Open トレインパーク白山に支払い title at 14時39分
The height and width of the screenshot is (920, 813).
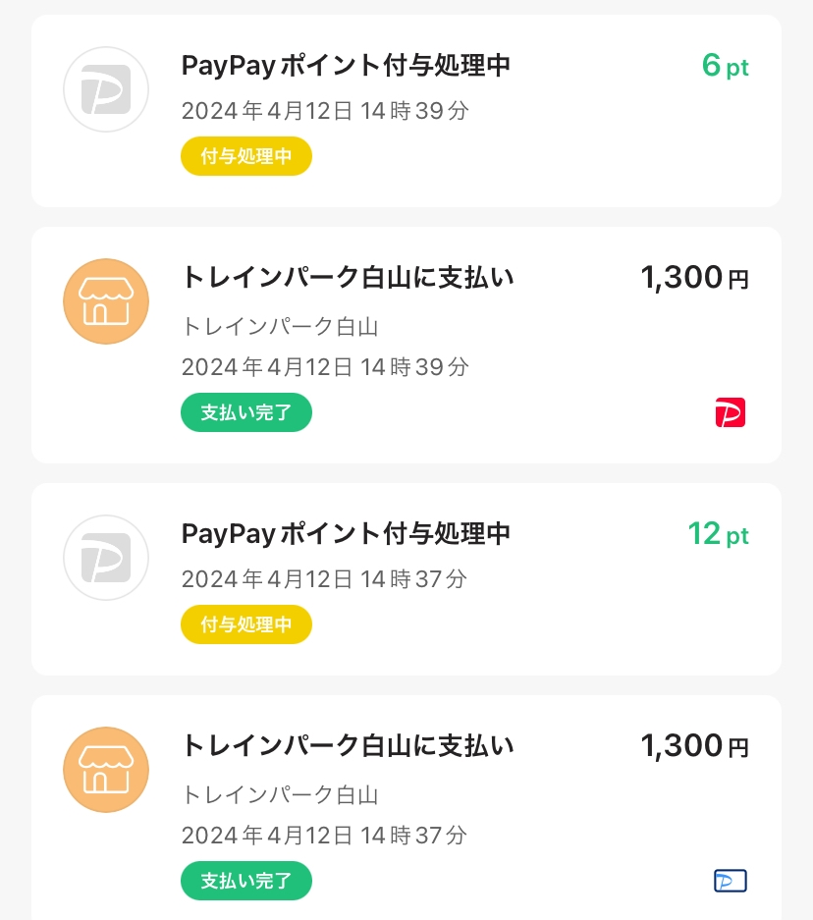tap(348, 277)
